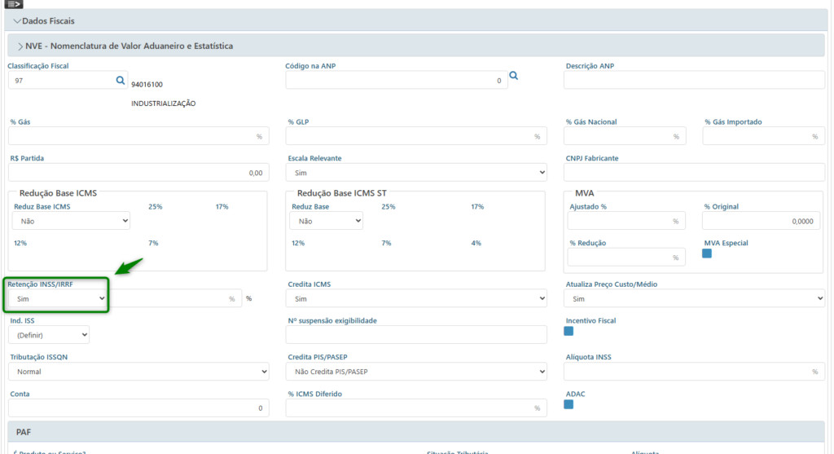Toggle the MVA Especial checkbox

click(707, 253)
